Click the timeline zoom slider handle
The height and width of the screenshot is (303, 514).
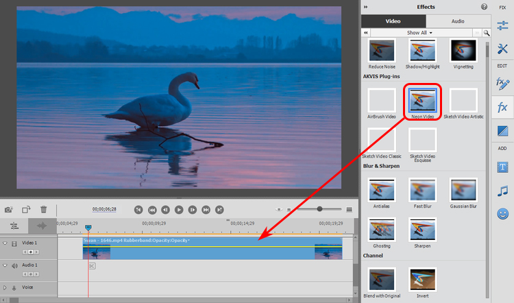319,209
